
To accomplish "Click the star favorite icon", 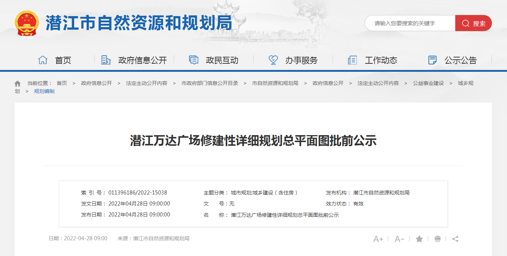I will click(x=419, y=239).
